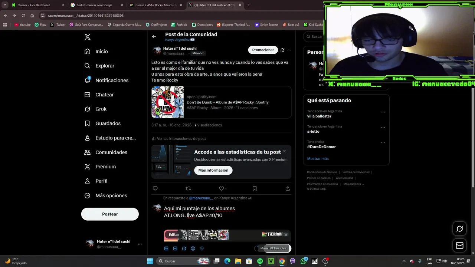The image size is (475, 267).
Task: Click Mostrar más under trends
Action: click(318, 159)
